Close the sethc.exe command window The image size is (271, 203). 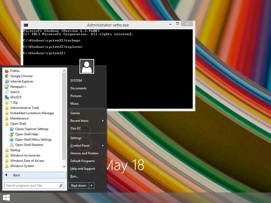[x=187, y=24]
